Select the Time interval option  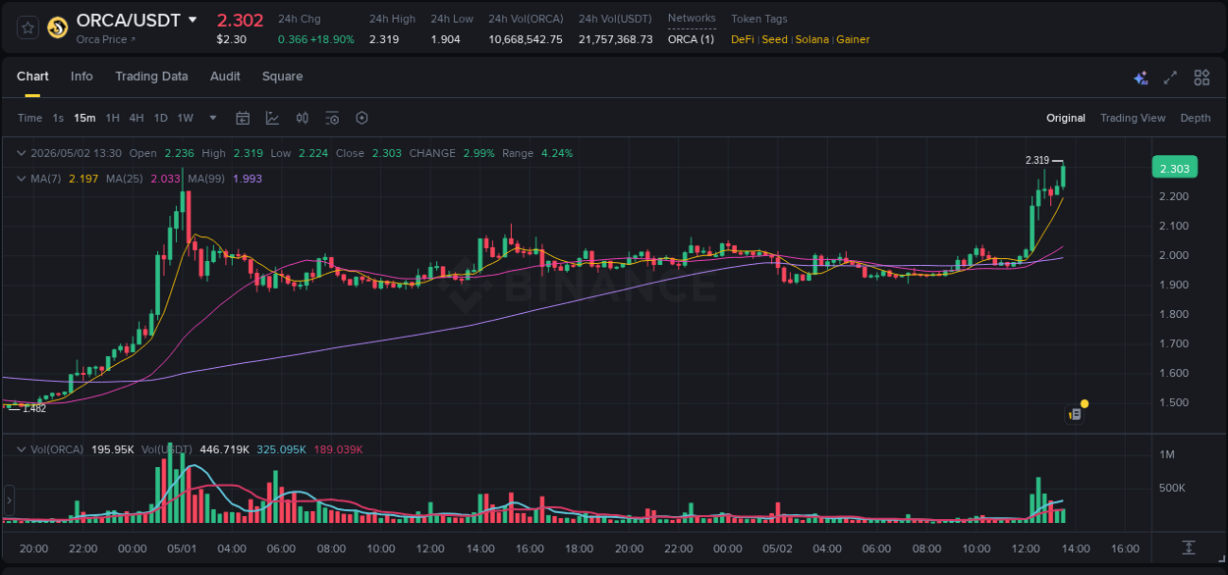point(29,118)
